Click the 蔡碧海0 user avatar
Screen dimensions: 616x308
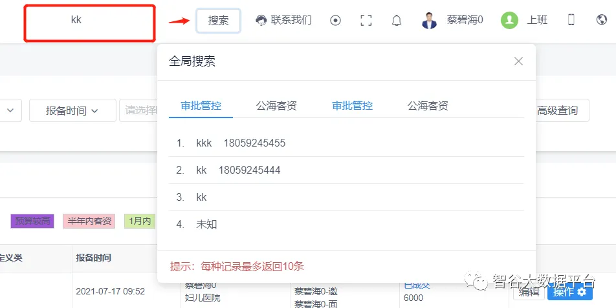coord(429,20)
